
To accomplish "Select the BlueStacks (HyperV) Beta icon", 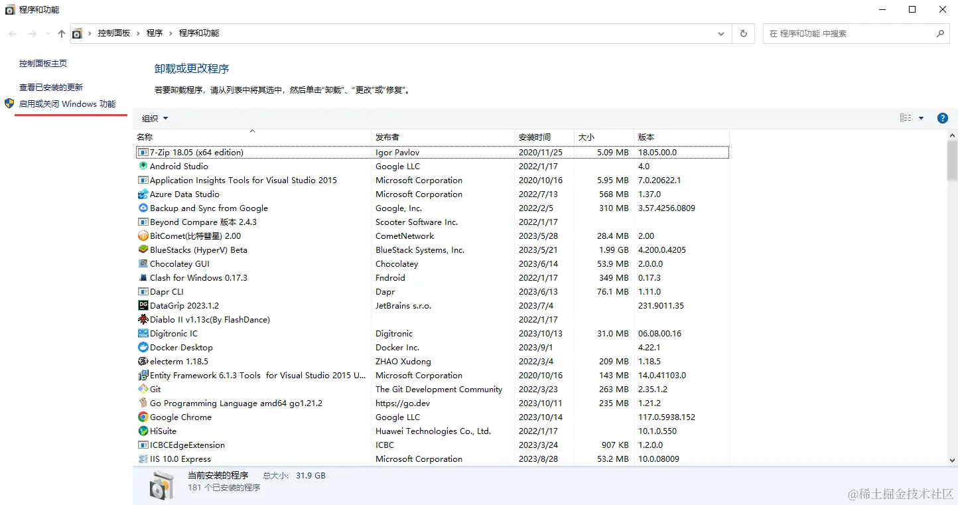I will pos(143,250).
